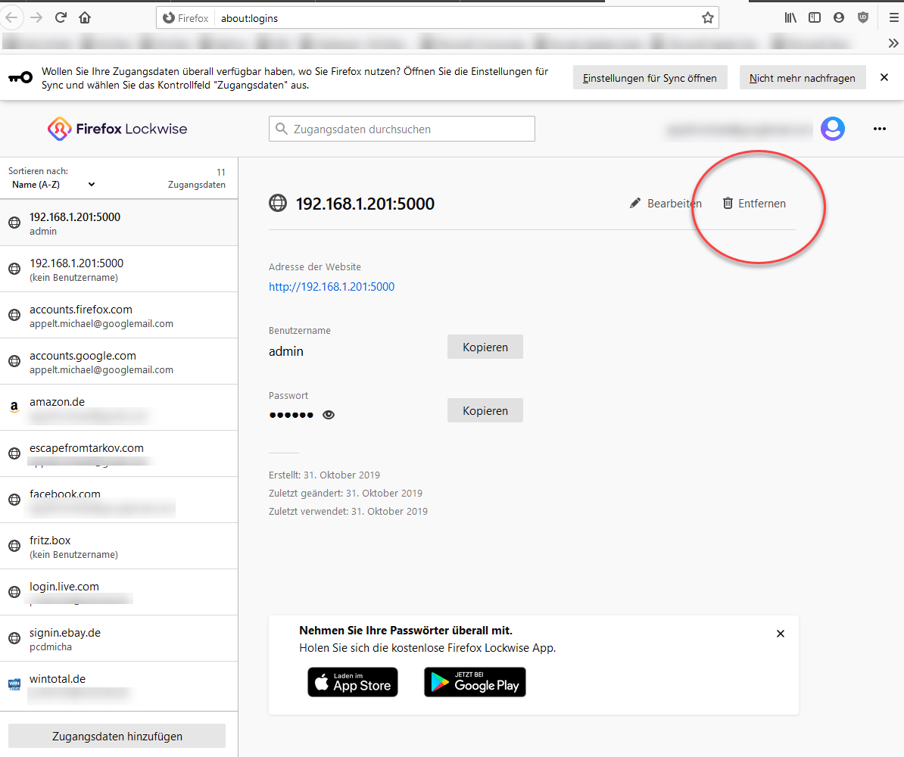The height and width of the screenshot is (757, 904).
Task: Dismiss the sync notification bar
Action: coord(884,77)
